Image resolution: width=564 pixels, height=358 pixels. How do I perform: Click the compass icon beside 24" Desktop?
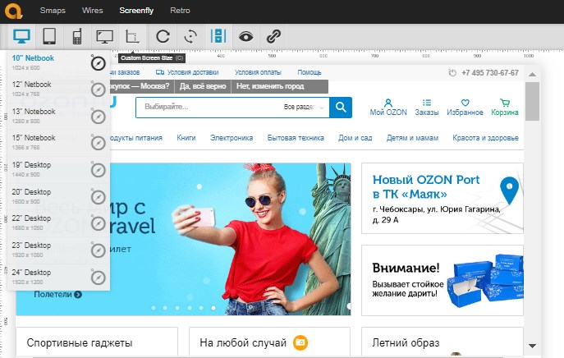[98, 278]
